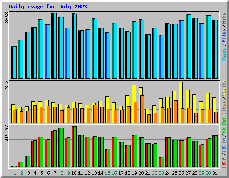This screenshot has height=178, width=229.
Task: Click day 6 label on the x-axis
Action: click(x=48, y=173)
